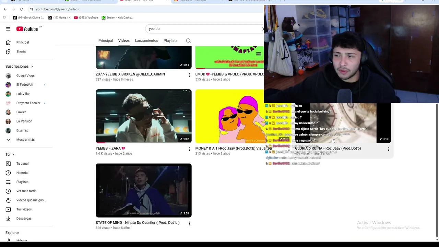The height and width of the screenshot is (247, 439).
Task: Play the STATE OF MIND video thumbnail
Action: (144, 190)
